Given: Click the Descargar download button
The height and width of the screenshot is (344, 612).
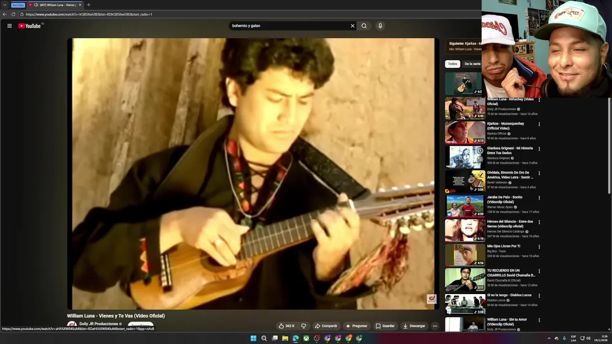Looking at the screenshot, I should click(414, 326).
